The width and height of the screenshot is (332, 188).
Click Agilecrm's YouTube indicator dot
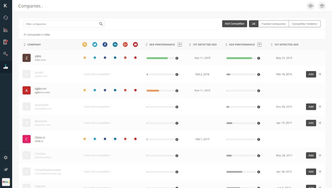pos(135,90)
